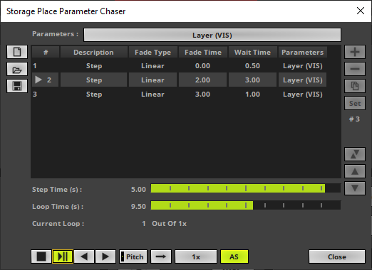
Task: Toggle the play/pause button
Action: point(63,256)
